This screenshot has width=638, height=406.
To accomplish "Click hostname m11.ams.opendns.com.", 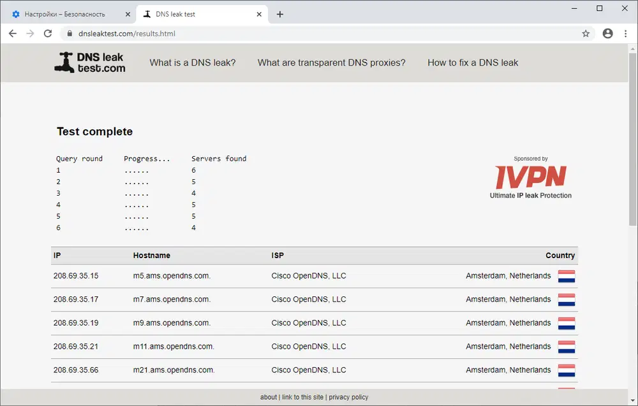I will click(x=174, y=346).
